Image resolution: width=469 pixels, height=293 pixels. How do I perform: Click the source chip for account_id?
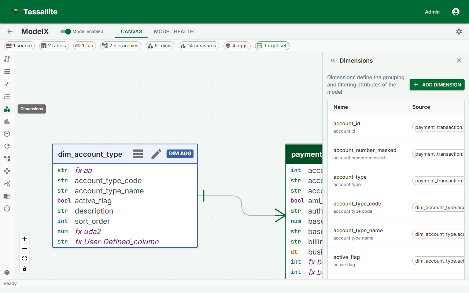[x=439, y=127]
